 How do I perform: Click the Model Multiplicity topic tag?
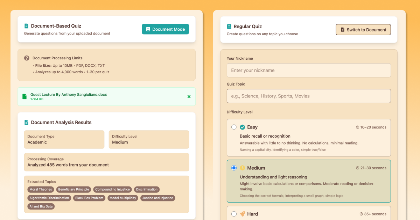click(x=123, y=198)
